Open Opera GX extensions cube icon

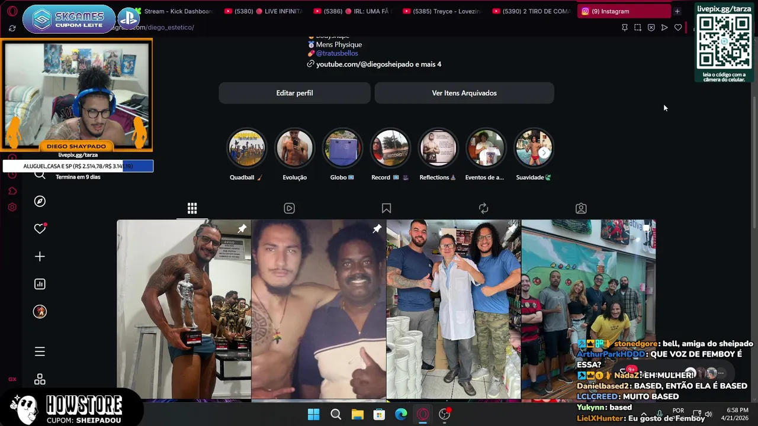click(12, 191)
